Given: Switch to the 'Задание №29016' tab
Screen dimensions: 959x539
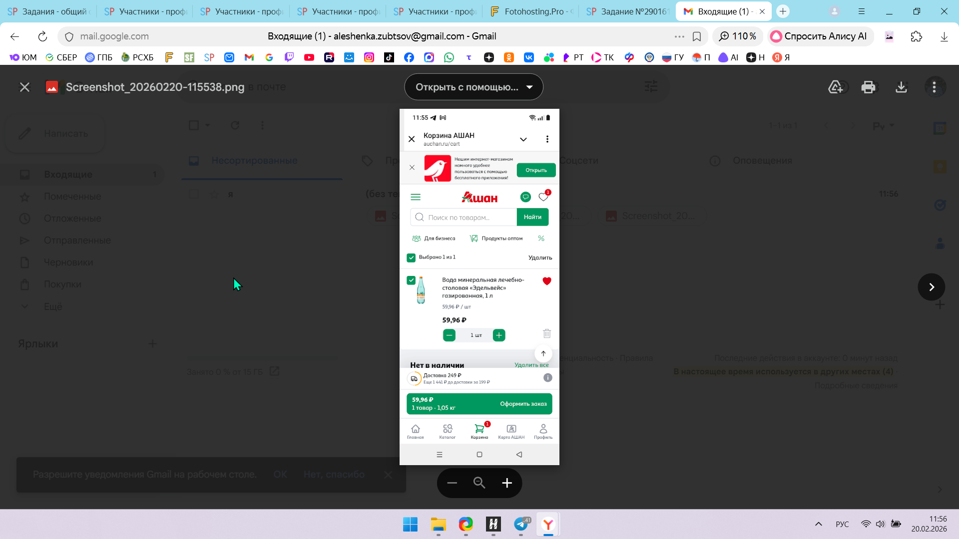Looking at the screenshot, I should (x=628, y=11).
